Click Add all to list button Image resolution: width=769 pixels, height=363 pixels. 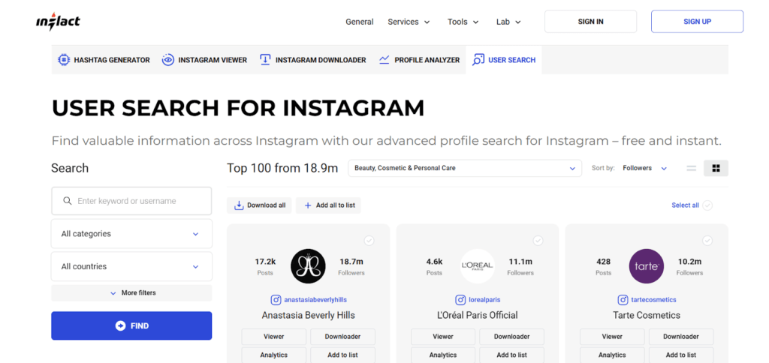click(x=328, y=205)
